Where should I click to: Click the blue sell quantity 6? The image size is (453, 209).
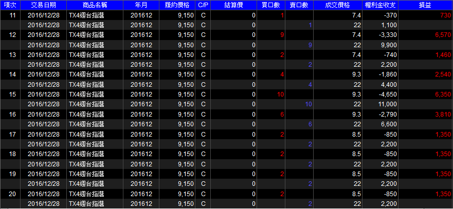(x=310, y=124)
